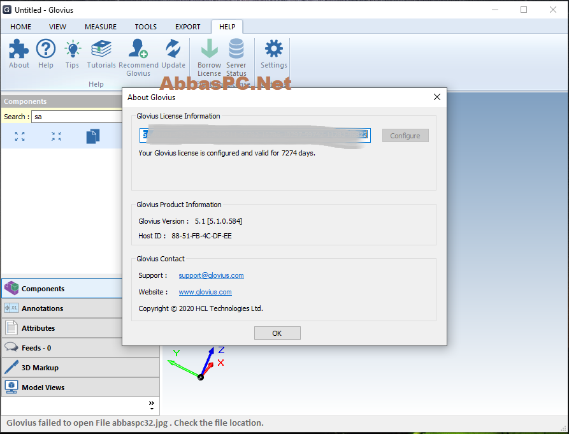
Task: Click the Glovius Version 5.1 [5.1.0.584] text
Action: (x=190, y=221)
